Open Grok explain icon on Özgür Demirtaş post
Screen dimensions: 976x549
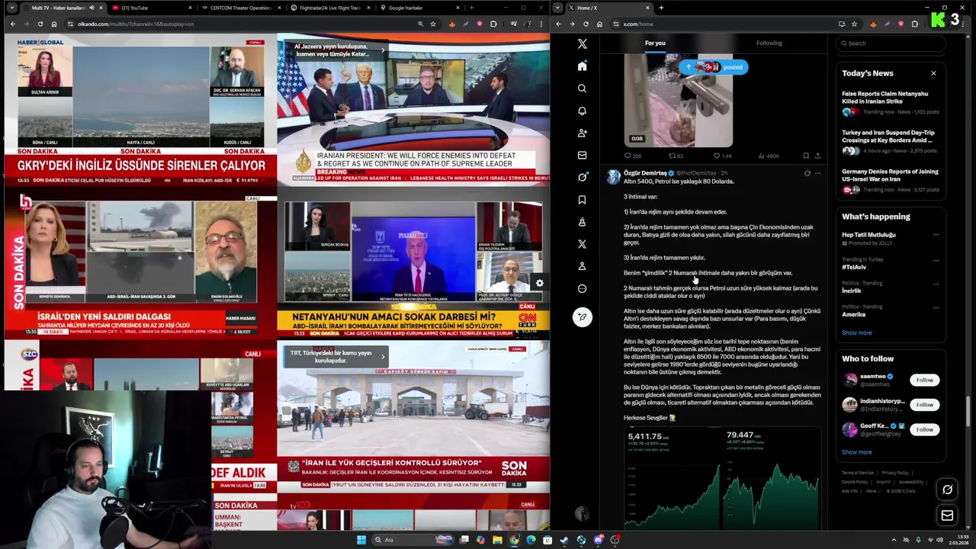pyautogui.click(x=807, y=173)
